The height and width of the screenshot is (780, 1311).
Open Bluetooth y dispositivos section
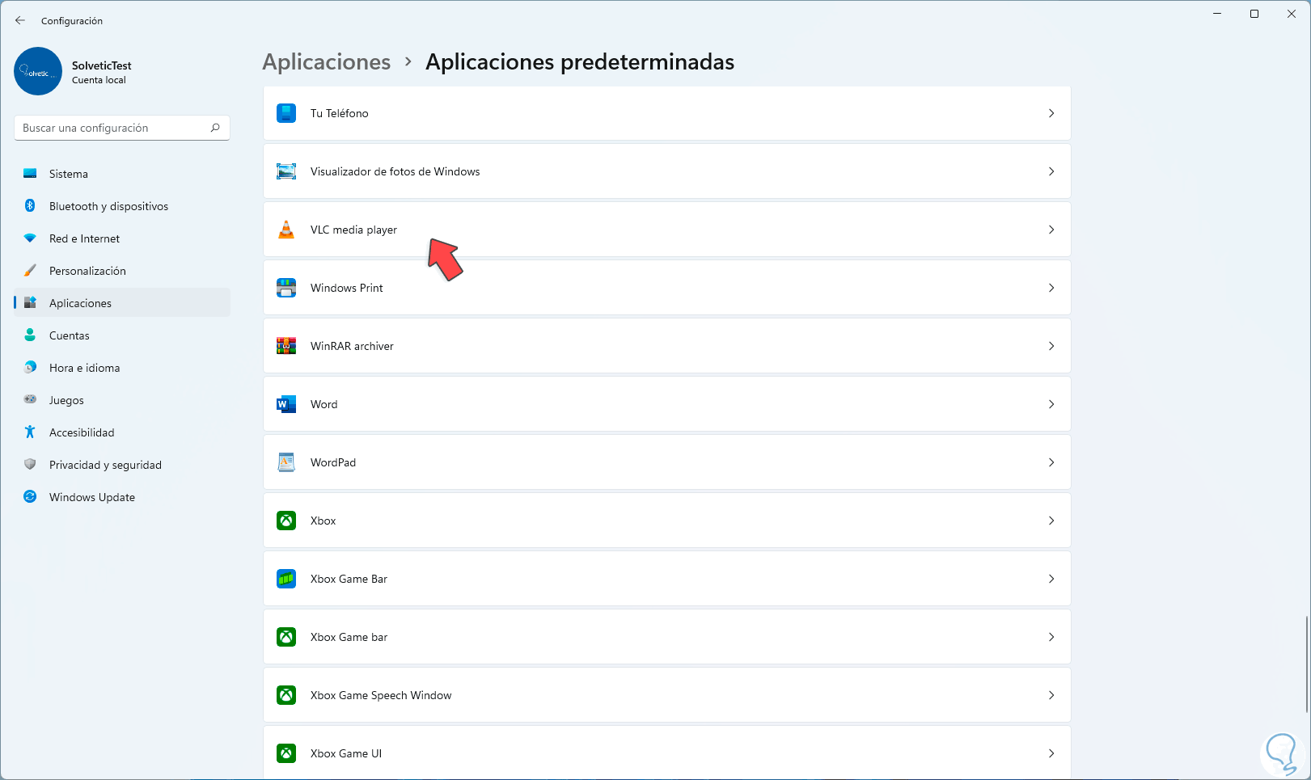click(x=108, y=206)
